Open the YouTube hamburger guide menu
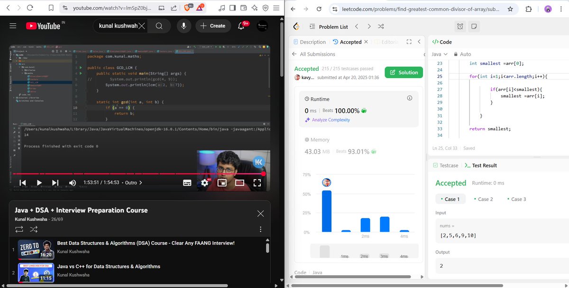Viewport: 569px width, 288px height. click(13, 26)
